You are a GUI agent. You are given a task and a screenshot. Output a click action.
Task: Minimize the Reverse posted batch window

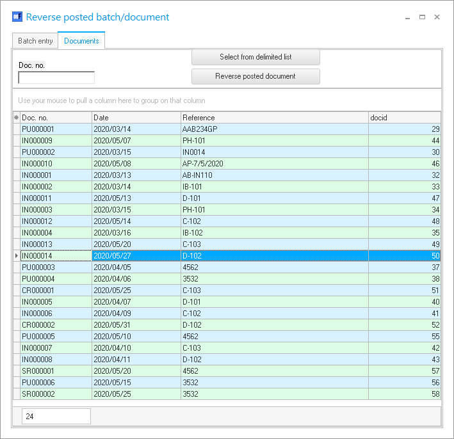click(407, 18)
